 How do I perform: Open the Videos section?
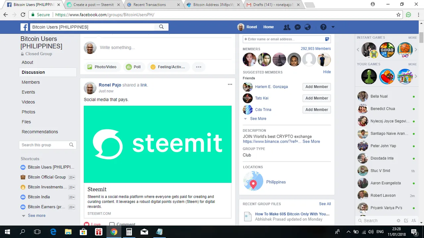point(28,102)
